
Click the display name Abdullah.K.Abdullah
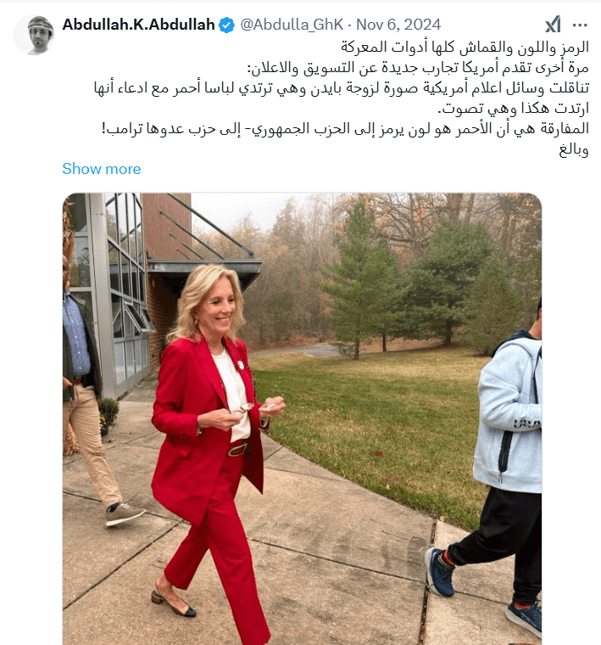click(138, 25)
